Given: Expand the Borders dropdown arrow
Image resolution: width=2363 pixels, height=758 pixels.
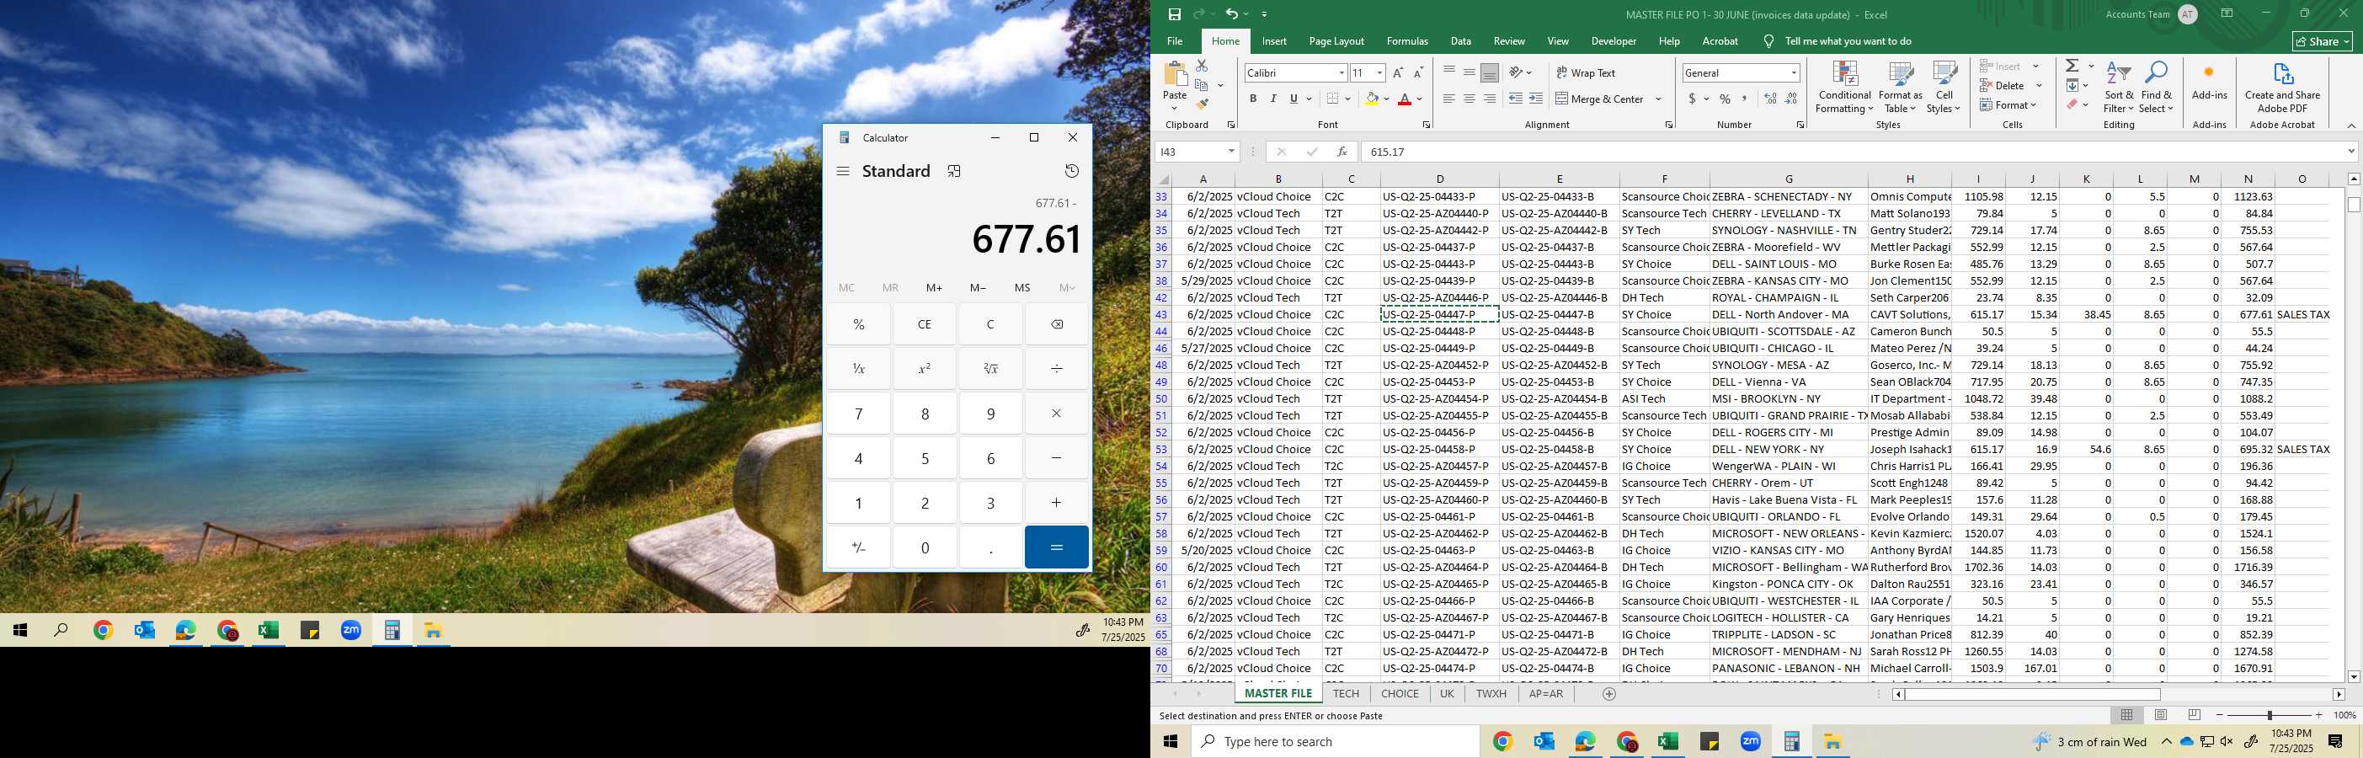Looking at the screenshot, I should pyautogui.click(x=1346, y=99).
